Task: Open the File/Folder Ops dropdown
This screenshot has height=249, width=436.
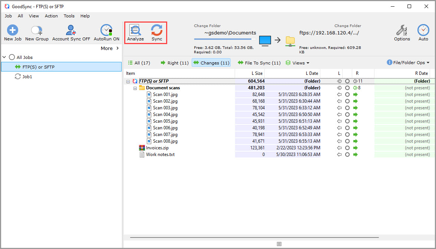Action: [x=408, y=63]
